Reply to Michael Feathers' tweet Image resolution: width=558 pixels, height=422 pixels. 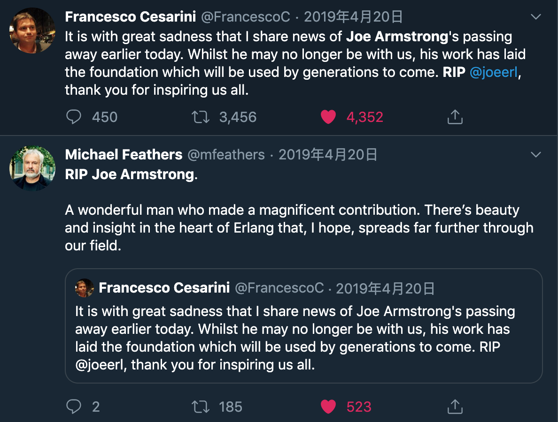coord(74,407)
